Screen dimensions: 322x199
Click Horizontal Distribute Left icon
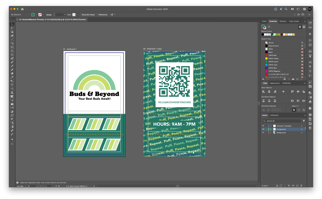point(292,101)
